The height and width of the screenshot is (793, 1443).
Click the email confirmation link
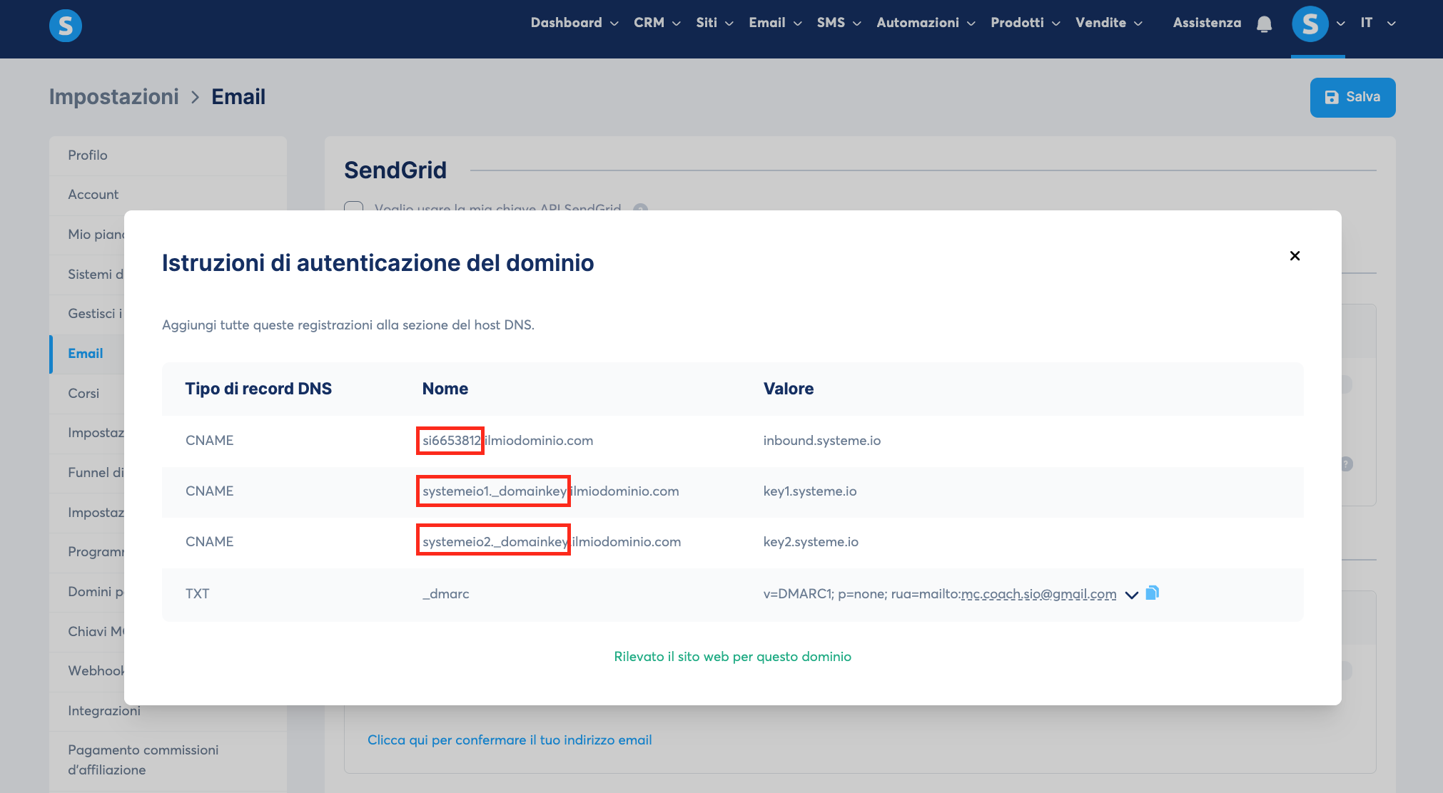510,740
